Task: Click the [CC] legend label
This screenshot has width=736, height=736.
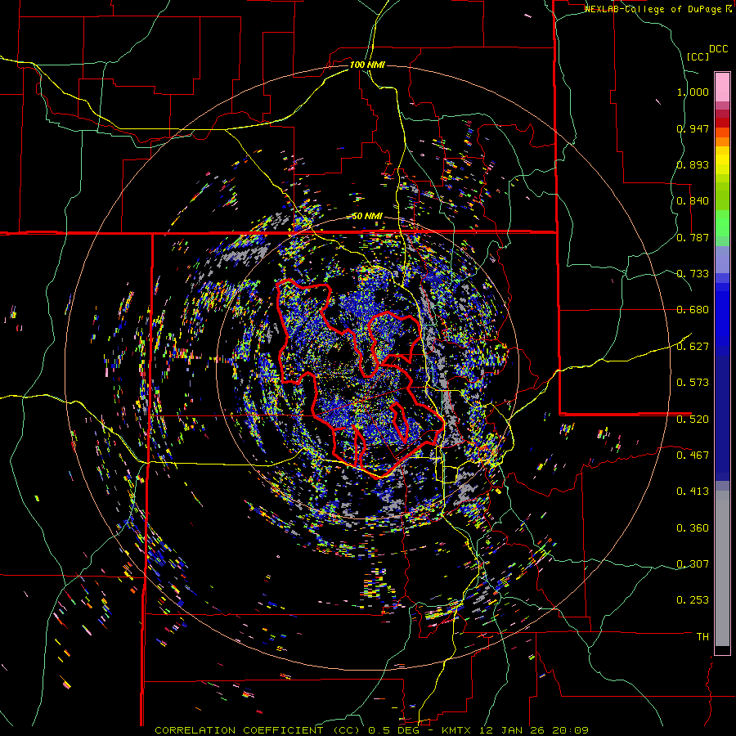Action: [x=698, y=56]
